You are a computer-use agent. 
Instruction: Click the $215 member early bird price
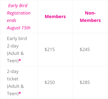[x=50, y=49]
